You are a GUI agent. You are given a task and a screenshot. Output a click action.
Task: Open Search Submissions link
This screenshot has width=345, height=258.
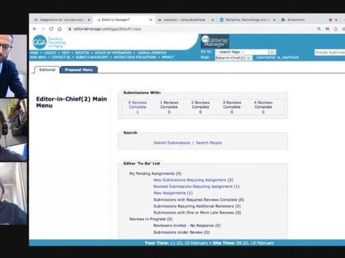[x=172, y=143]
